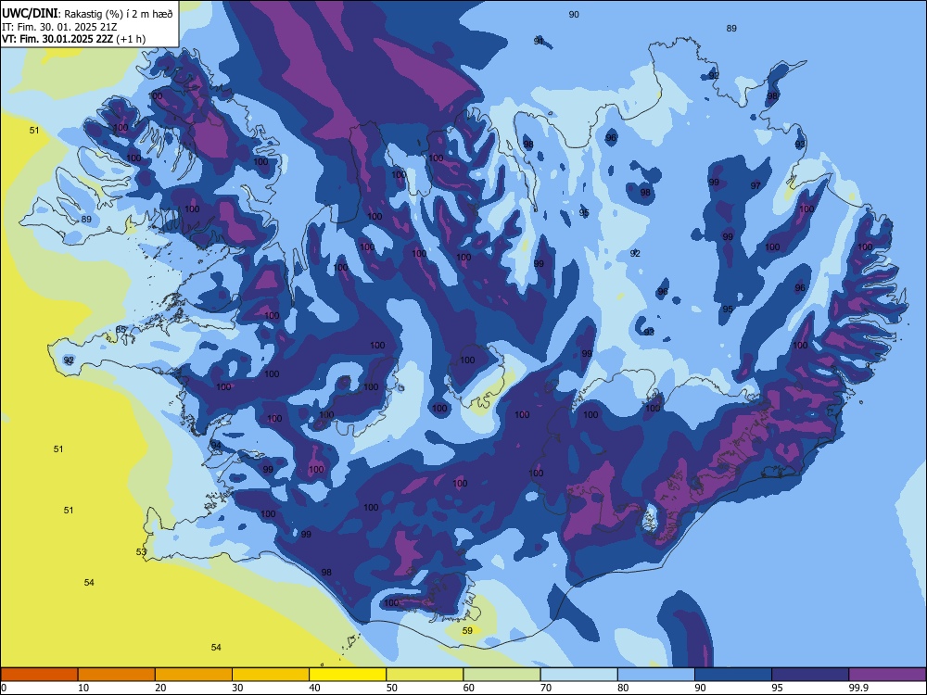Pick the light green 60–70 legend swatch
927x695 pixels.
point(502,675)
